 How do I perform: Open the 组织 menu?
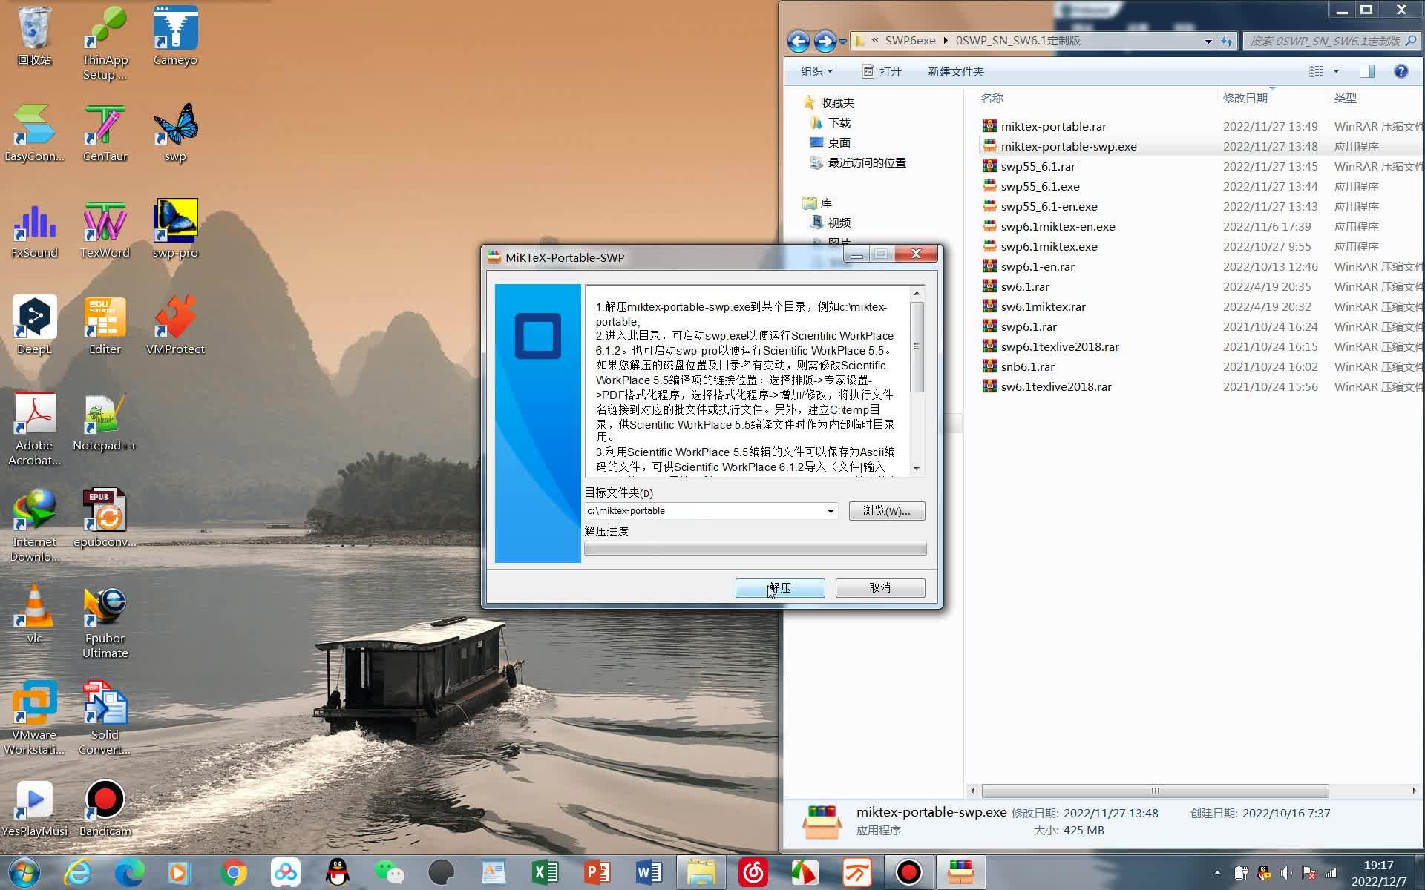(x=813, y=71)
